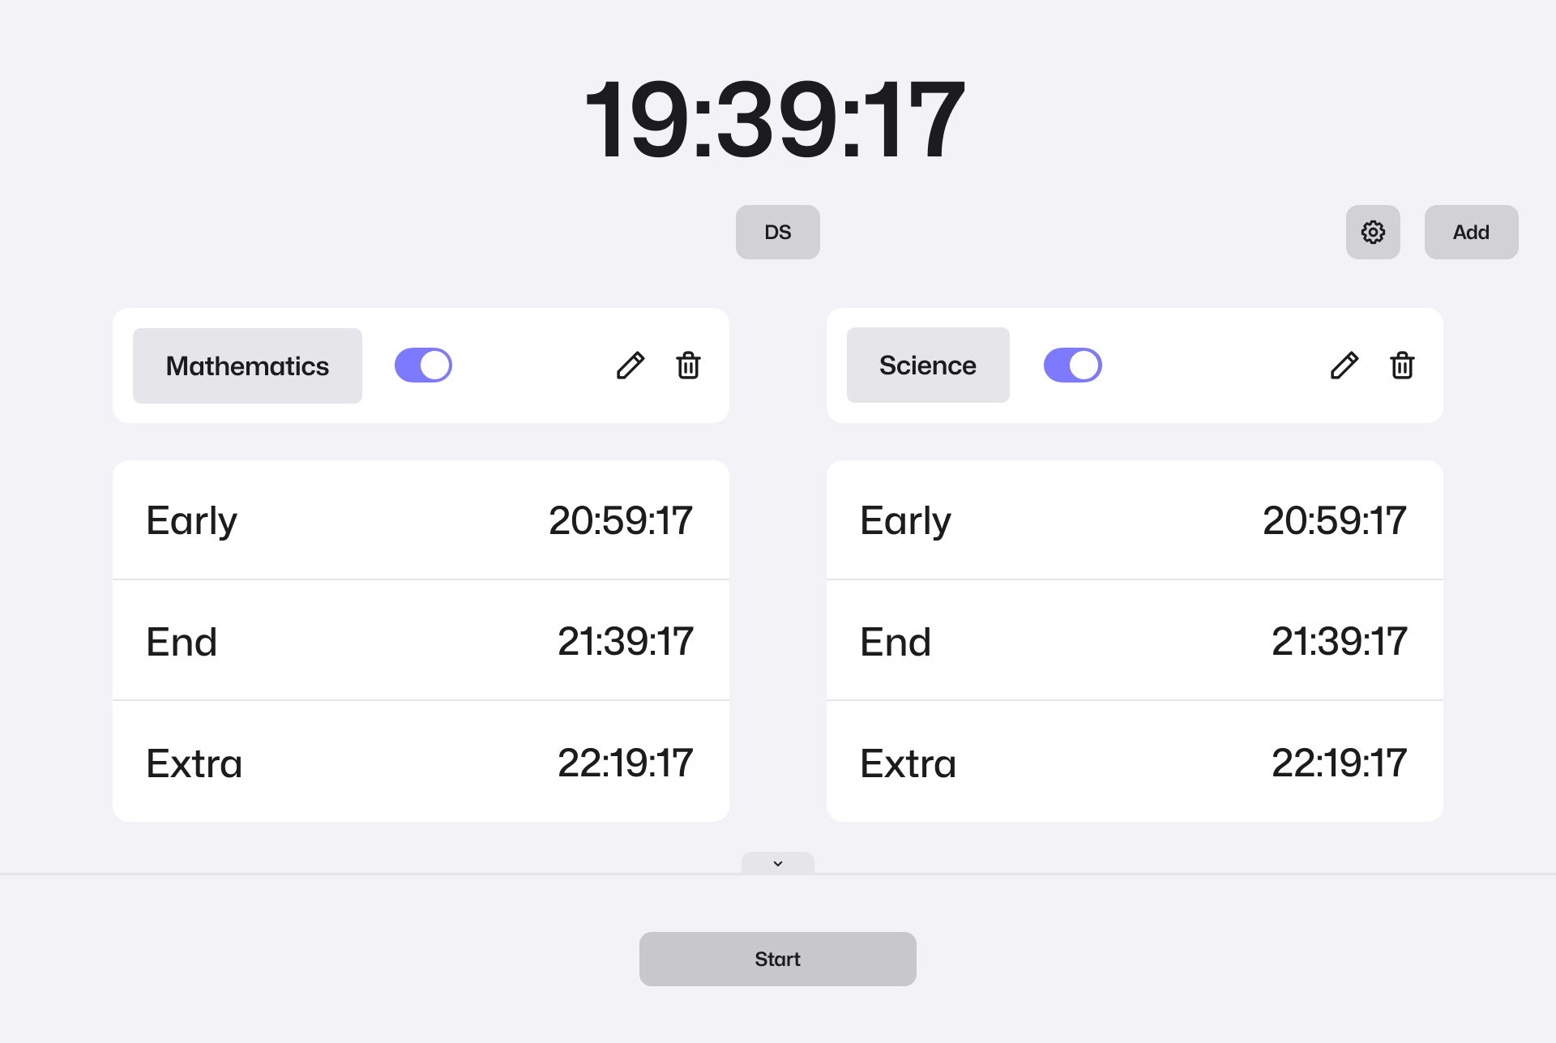Delete the Science timer via trash icon
The image size is (1556, 1043).
click(1401, 365)
